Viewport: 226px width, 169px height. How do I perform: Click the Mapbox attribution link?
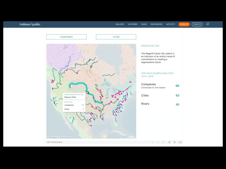52,137
